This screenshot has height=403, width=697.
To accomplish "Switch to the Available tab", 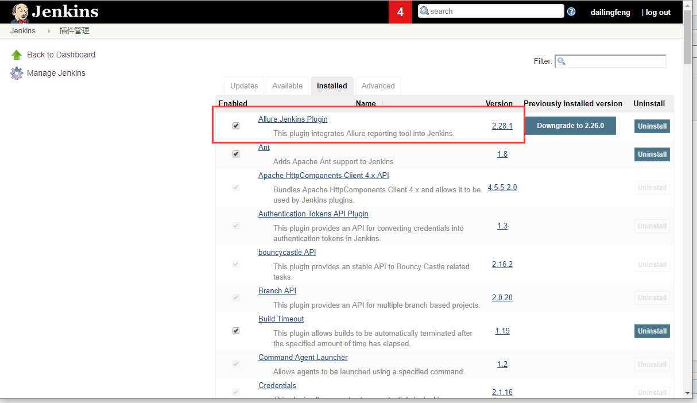I will (287, 86).
